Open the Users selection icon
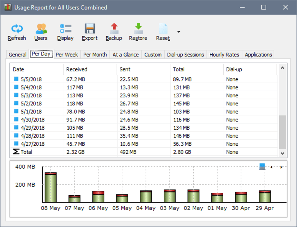297x227 pixels. pyautogui.click(x=41, y=29)
